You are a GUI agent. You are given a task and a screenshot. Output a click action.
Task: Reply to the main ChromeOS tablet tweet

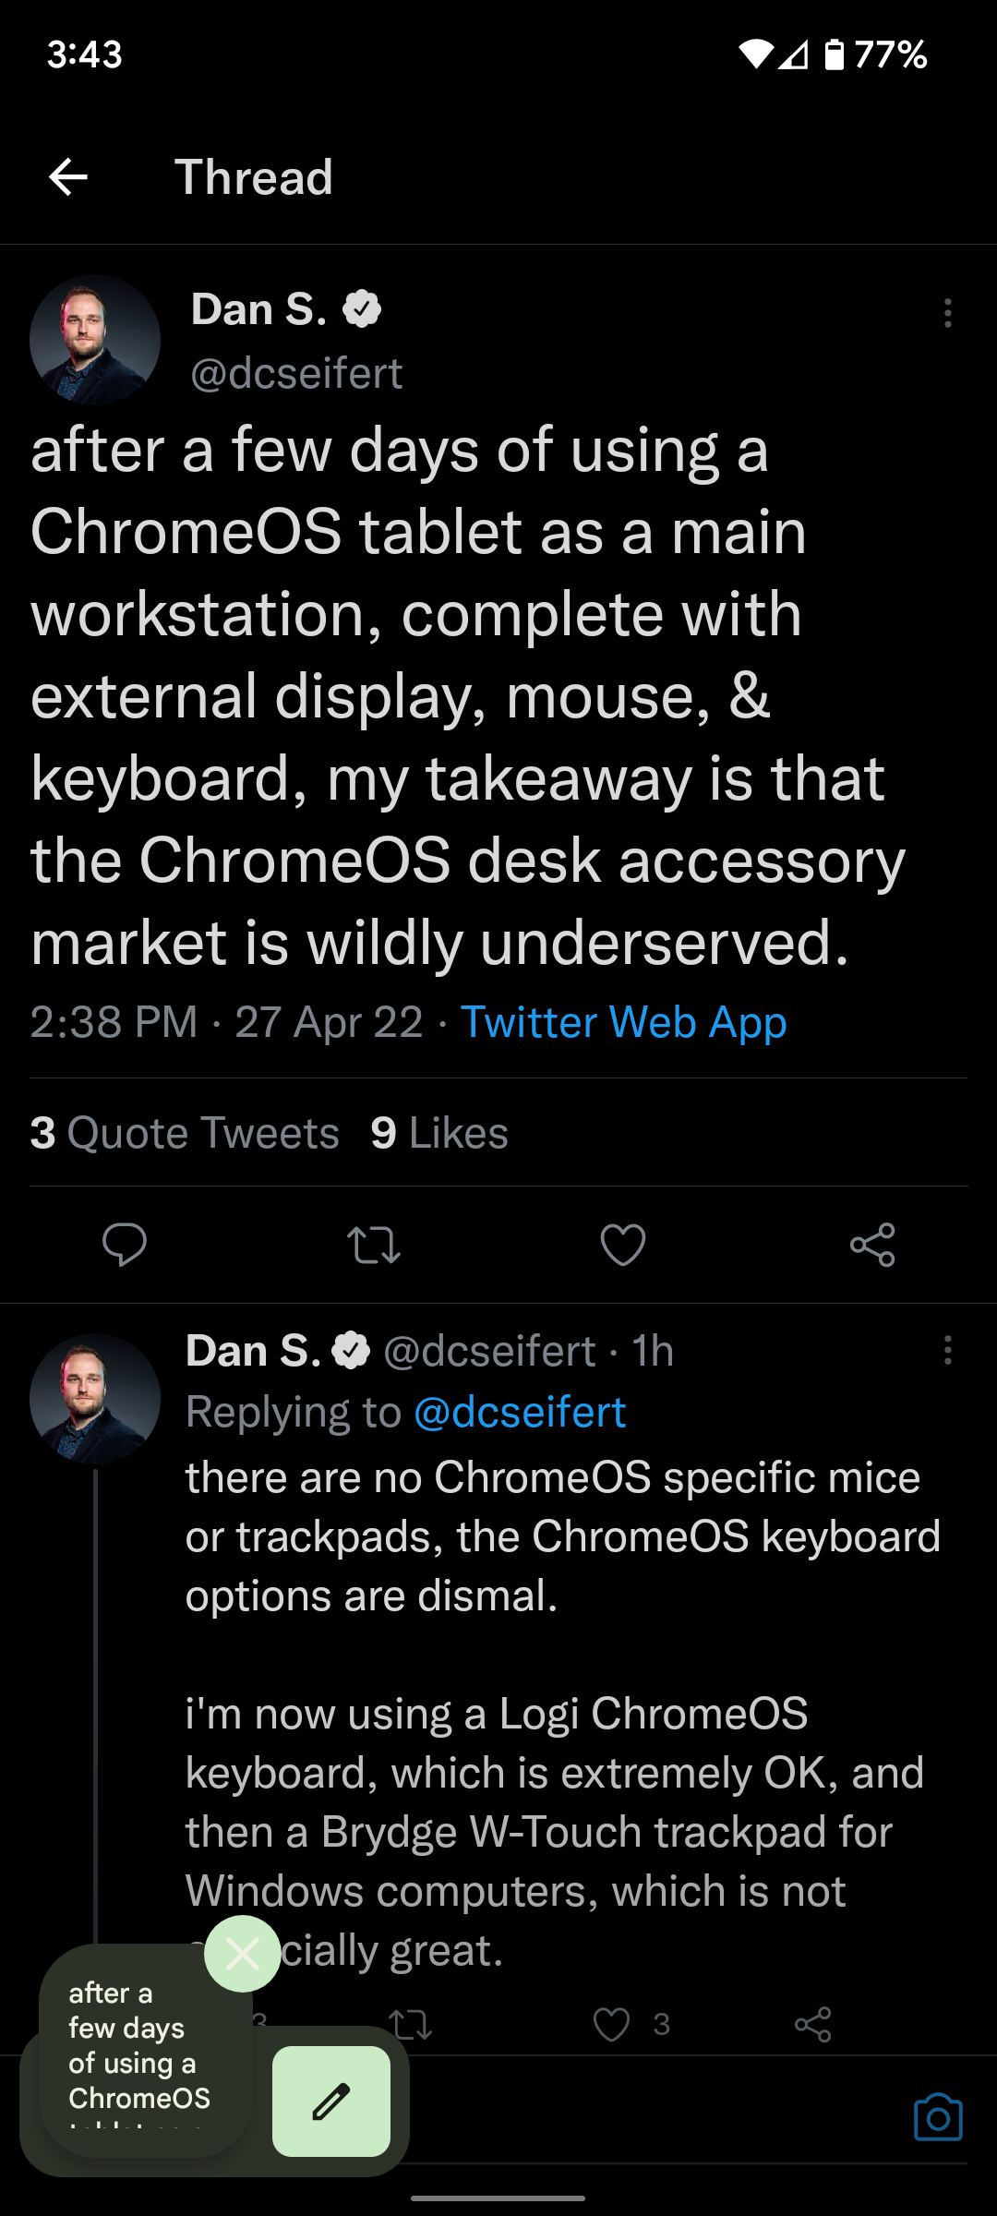point(125,1244)
